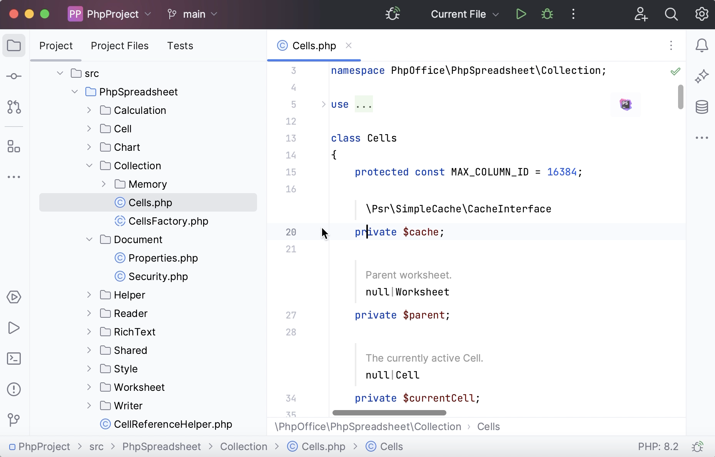
Task: Switch to the Project Files tab
Action: coord(120,46)
